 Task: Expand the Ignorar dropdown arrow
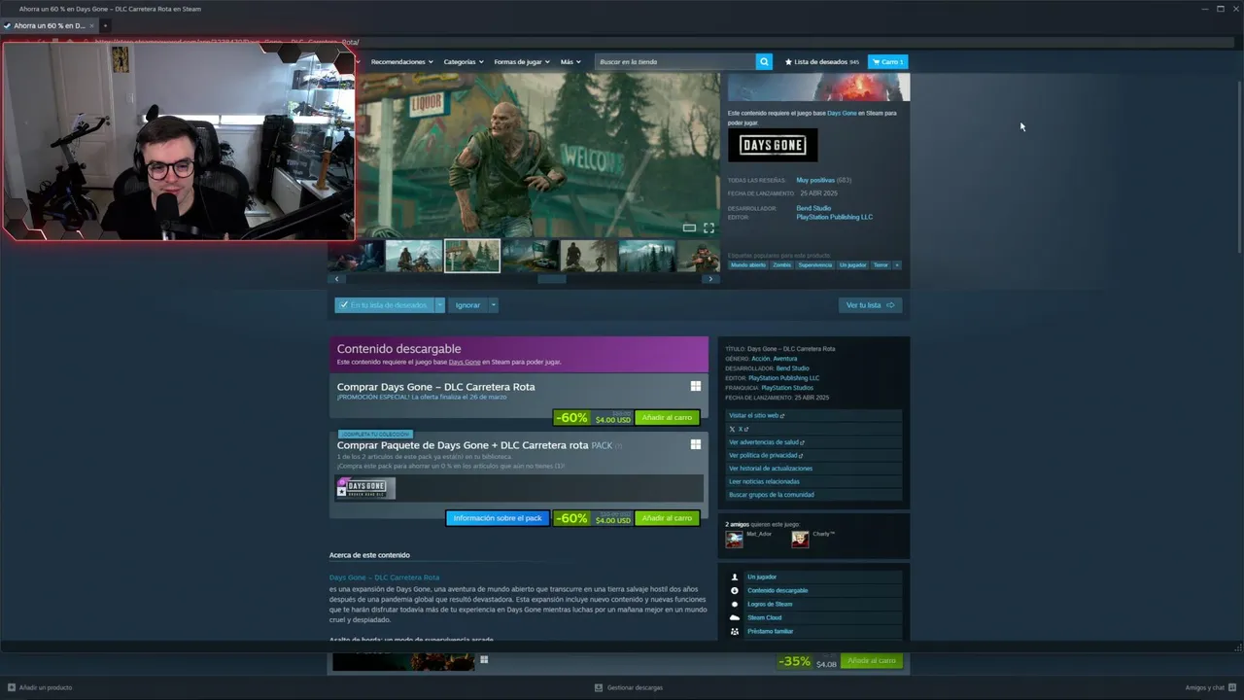[493, 304]
